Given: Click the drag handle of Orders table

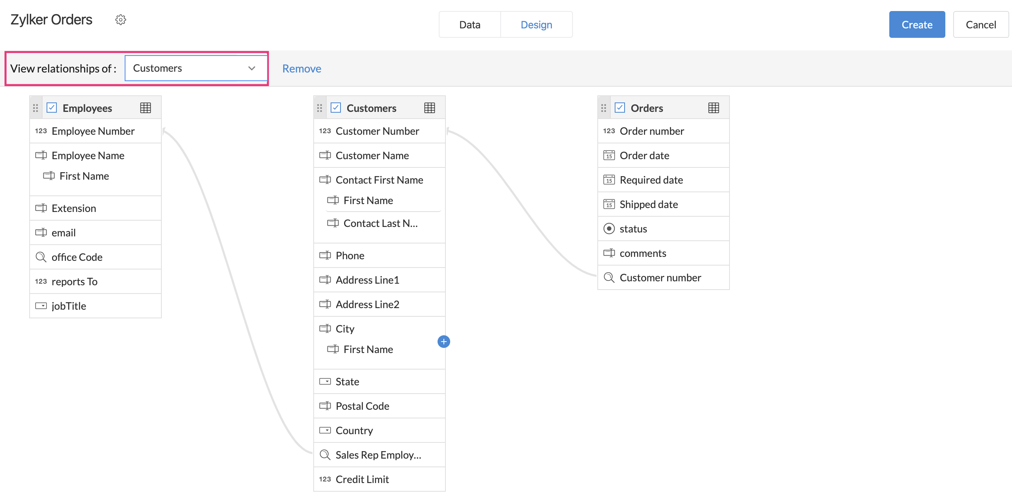Looking at the screenshot, I should click(604, 108).
